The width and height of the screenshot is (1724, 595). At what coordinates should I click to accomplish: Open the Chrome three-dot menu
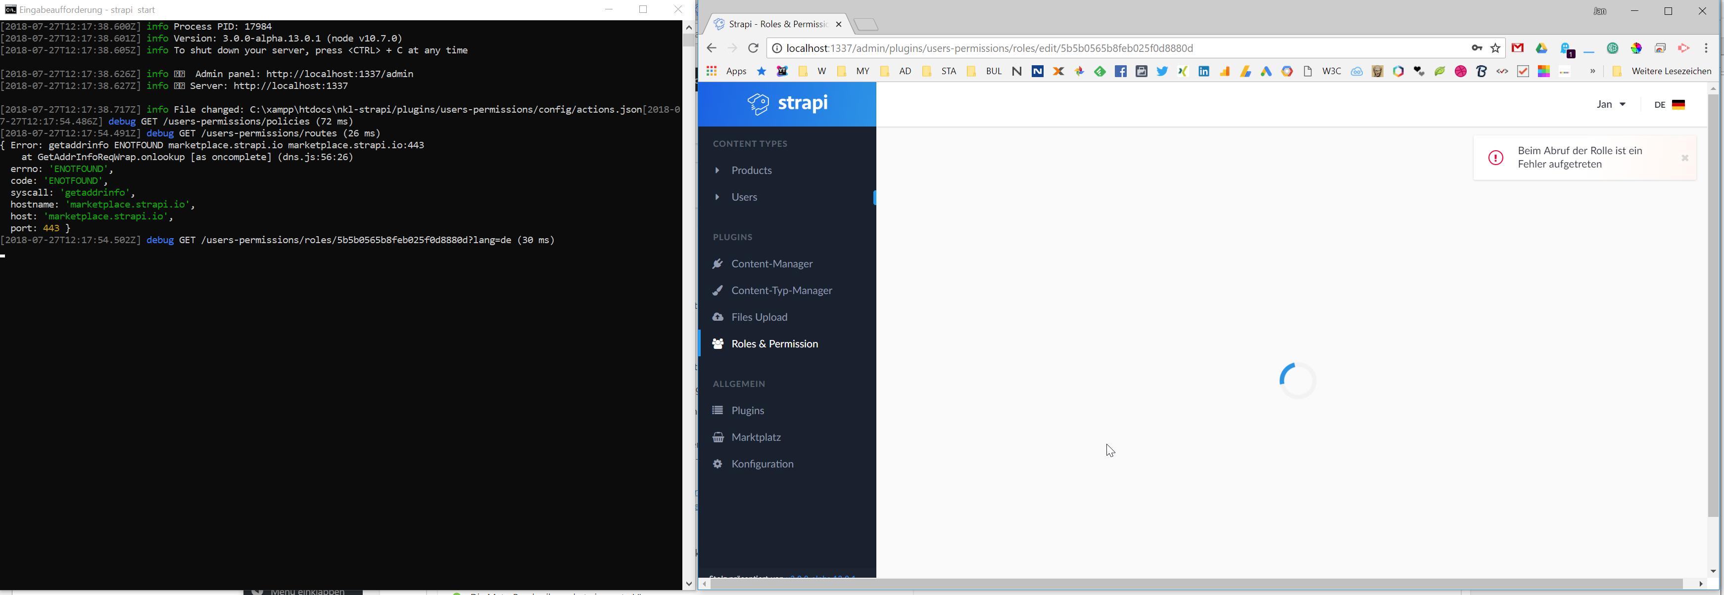pos(1706,48)
